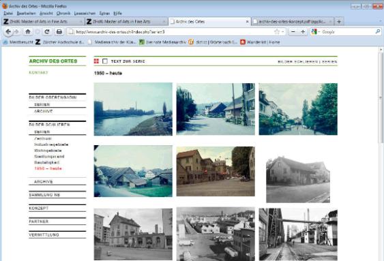The height and width of the screenshot is (261, 384).
Task: Switch to first ZHdK Master of Arts tab
Action: [x=43, y=22]
